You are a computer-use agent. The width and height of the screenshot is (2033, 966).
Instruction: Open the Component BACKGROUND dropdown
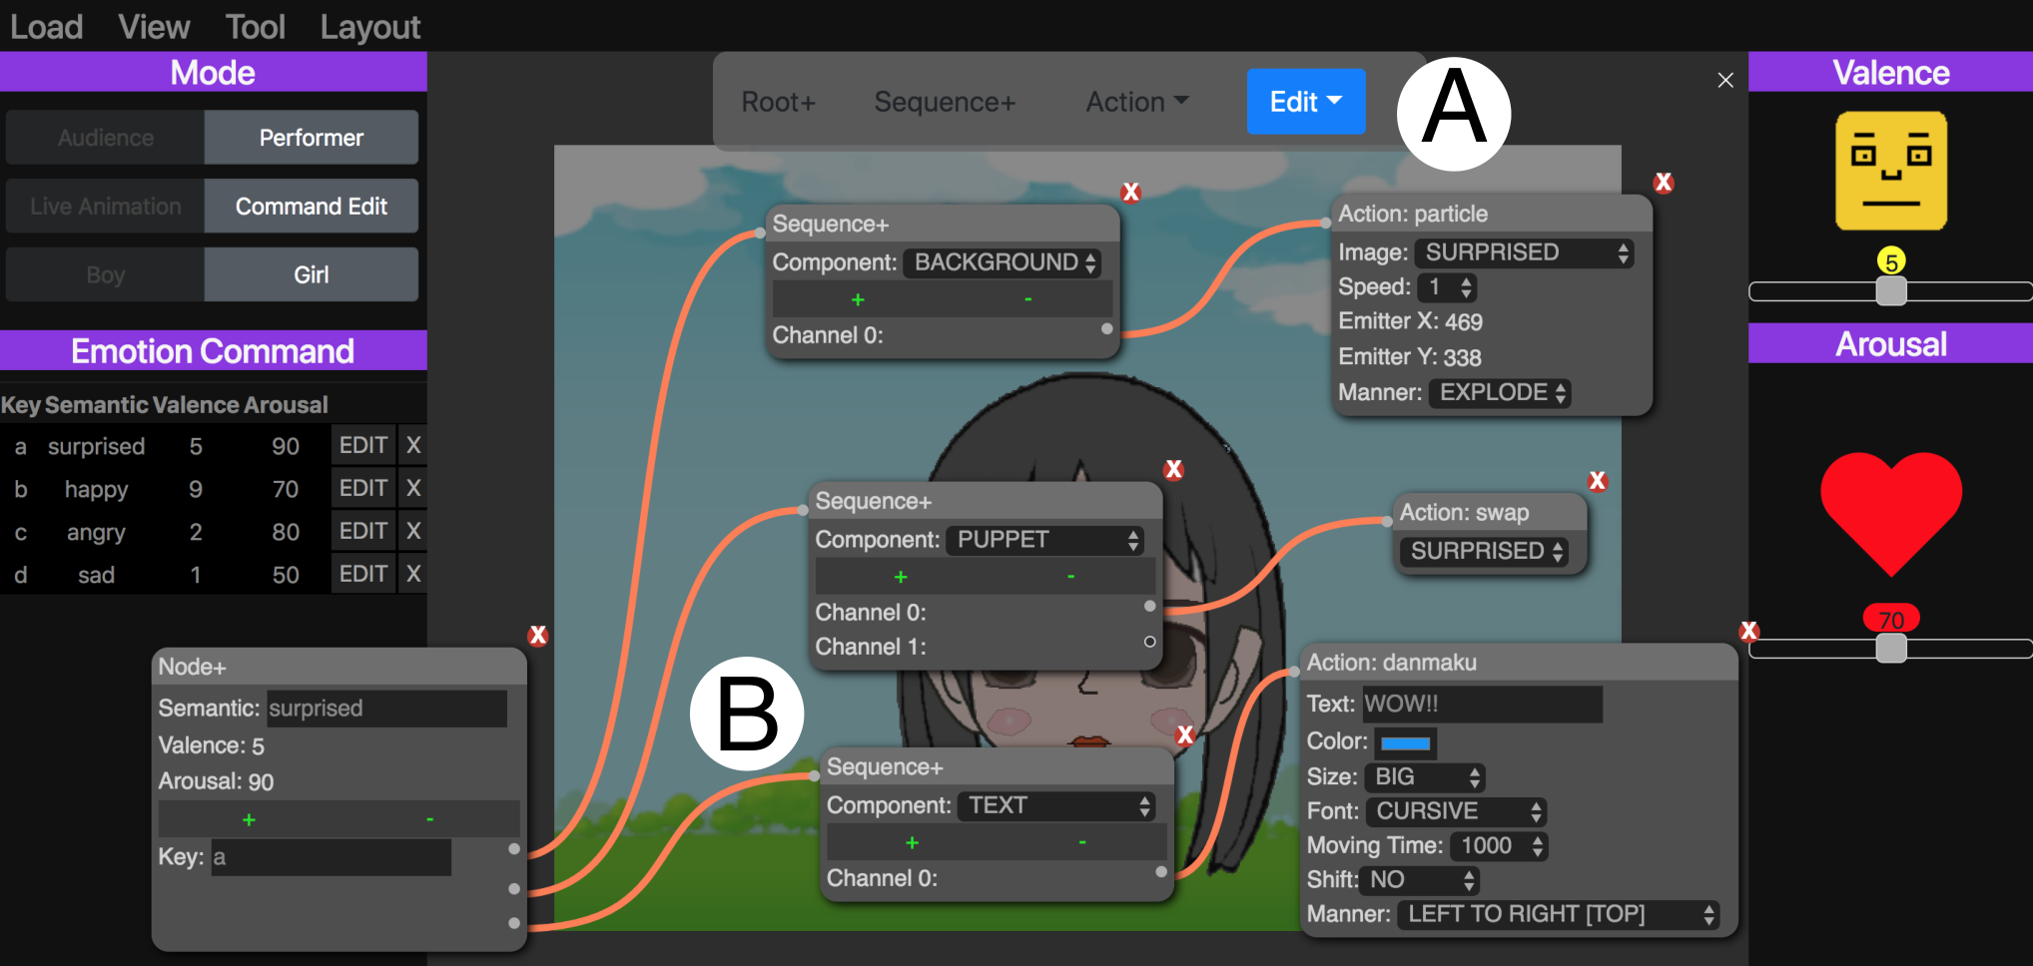(x=1004, y=262)
